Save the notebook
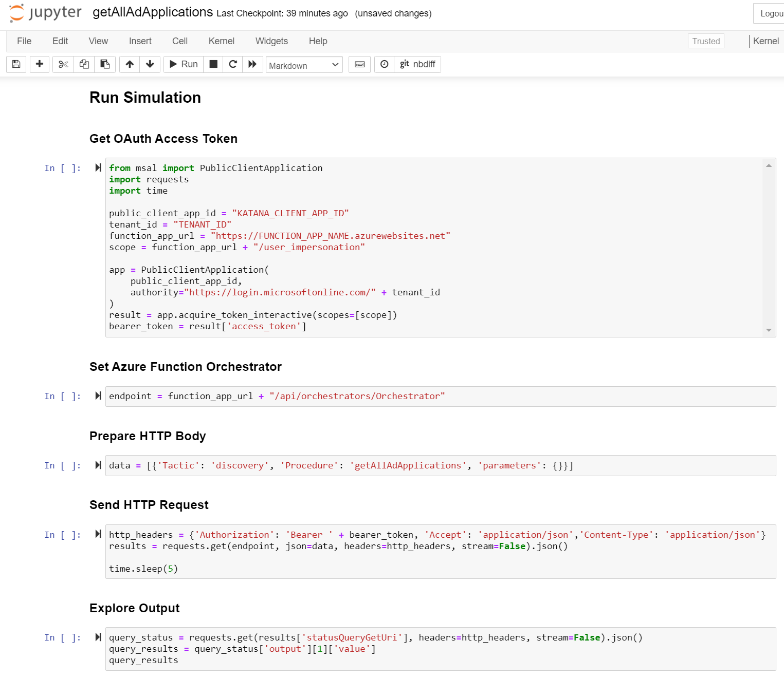784x678 pixels. pos(16,64)
